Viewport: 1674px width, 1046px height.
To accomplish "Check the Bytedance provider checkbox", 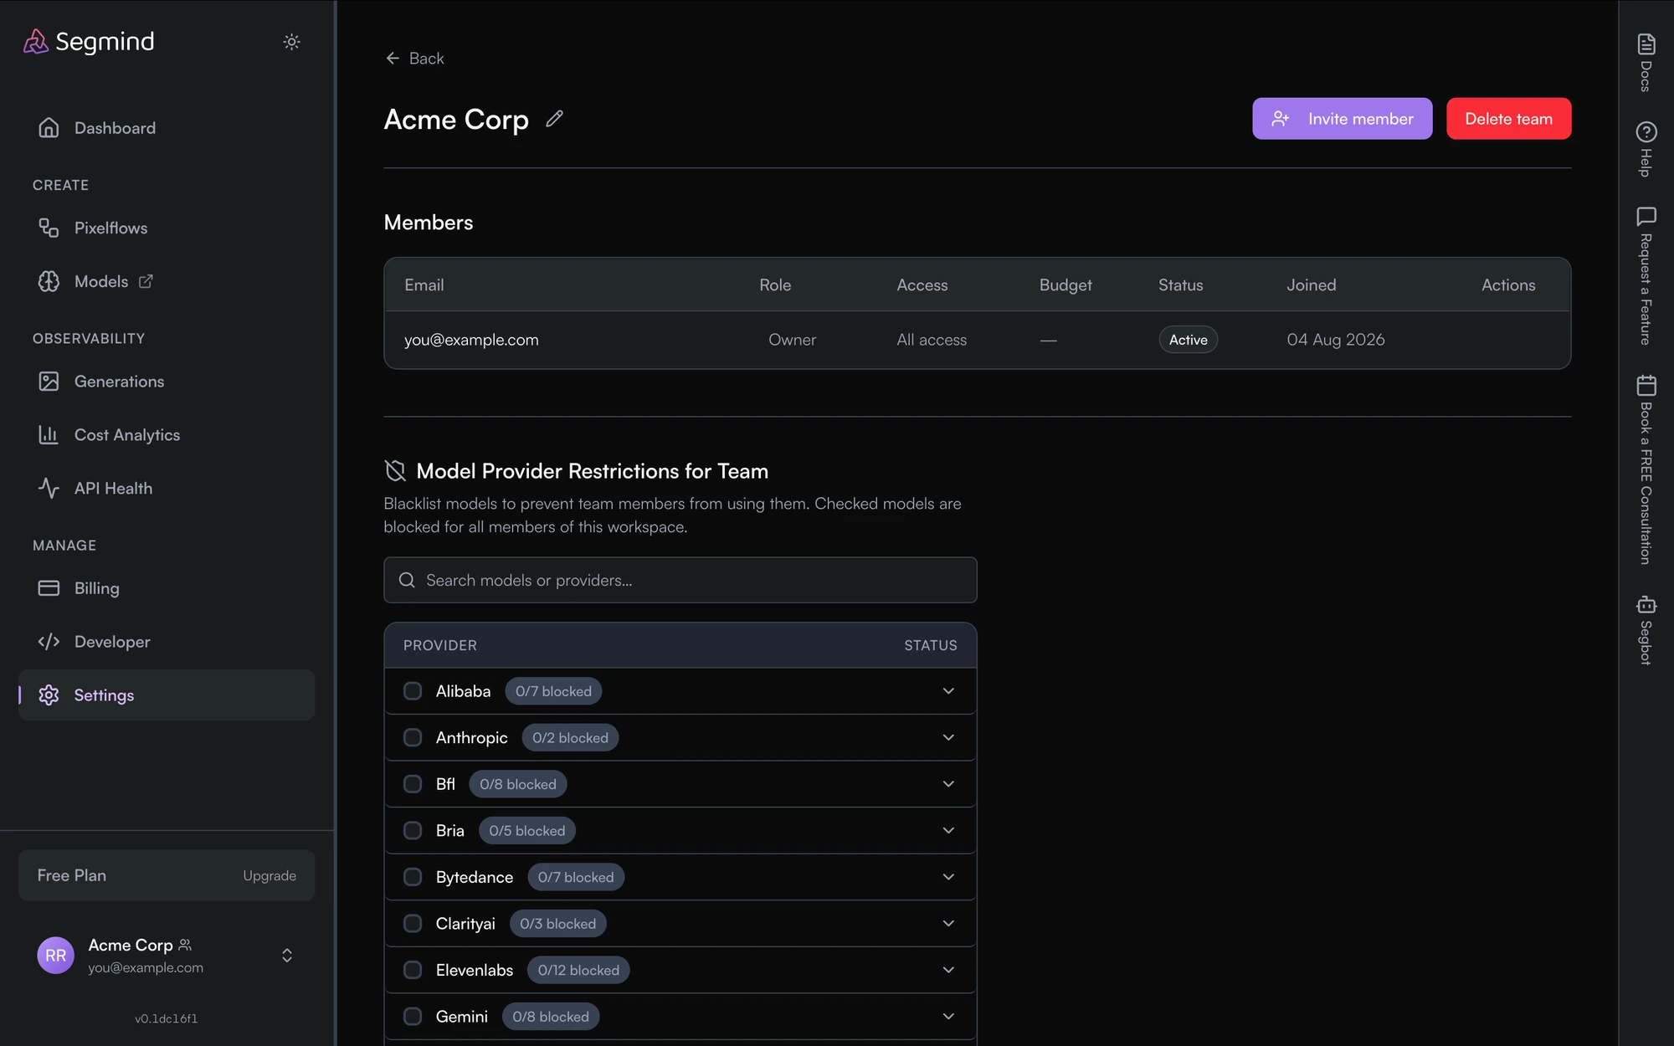I will [413, 877].
